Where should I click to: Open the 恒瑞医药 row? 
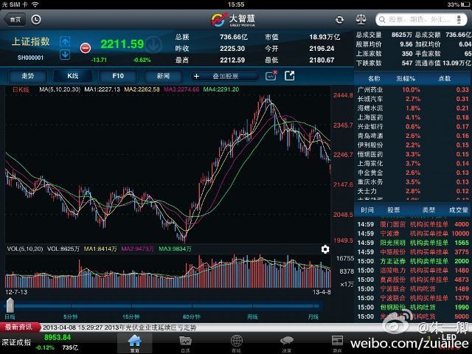tap(413, 154)
